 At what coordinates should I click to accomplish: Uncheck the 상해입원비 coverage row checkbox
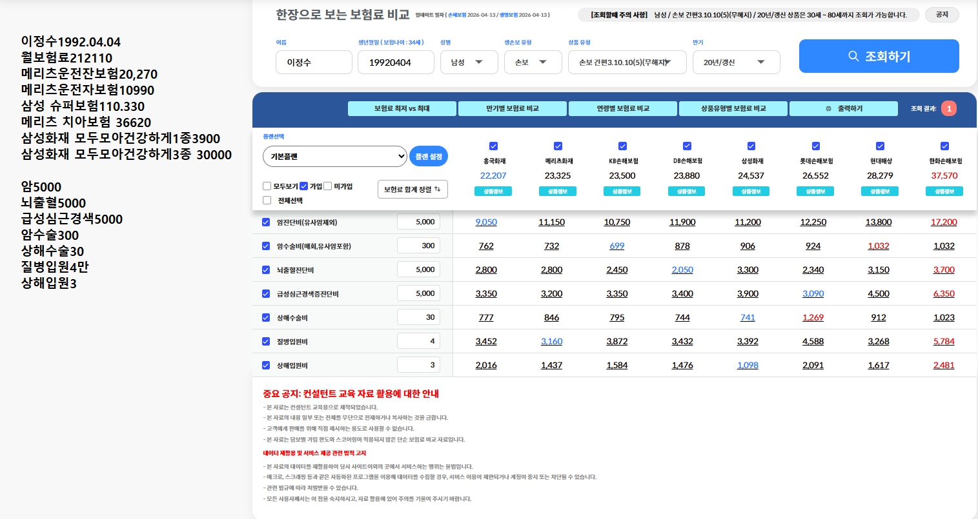point(266,366)
